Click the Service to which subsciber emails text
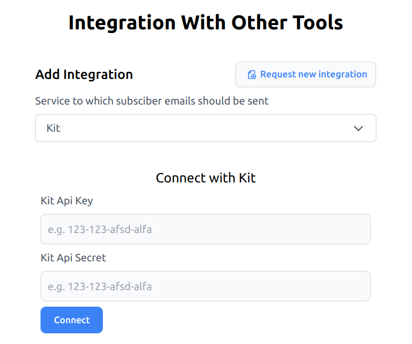The height and width of the screenshot is (344, 412). point(152,101)
